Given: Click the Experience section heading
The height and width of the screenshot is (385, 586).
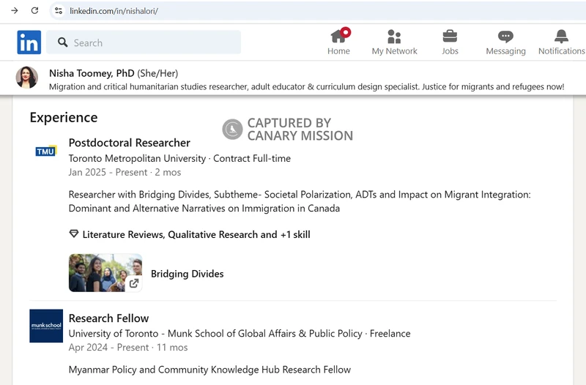Looking at the screenshot, I should (64, 118).
